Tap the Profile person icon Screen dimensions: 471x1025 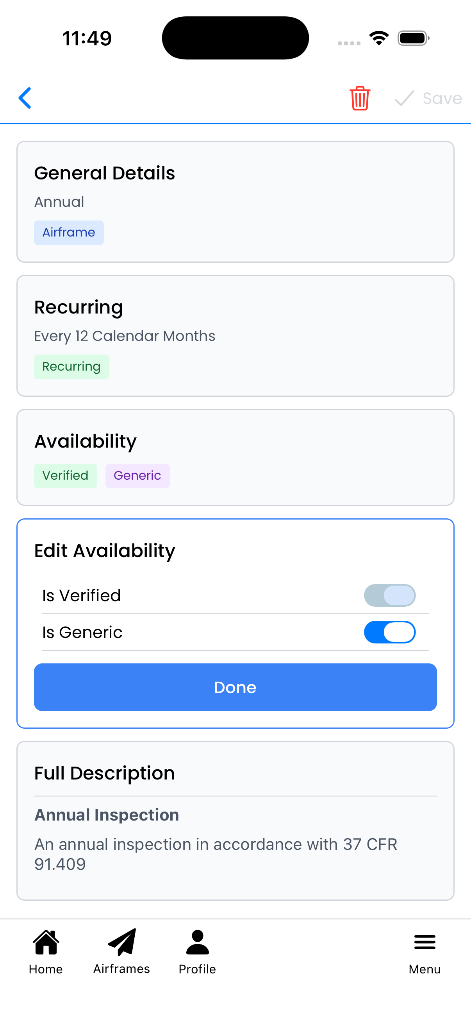(x=197, y=942)
